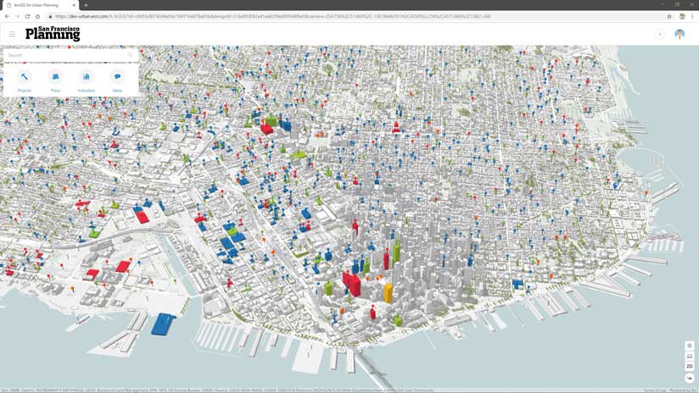Image resolution: width=699 pixels, height=393 pixels.
Task: Click the search magnifier icon
Action: click(x=130, y=55)
